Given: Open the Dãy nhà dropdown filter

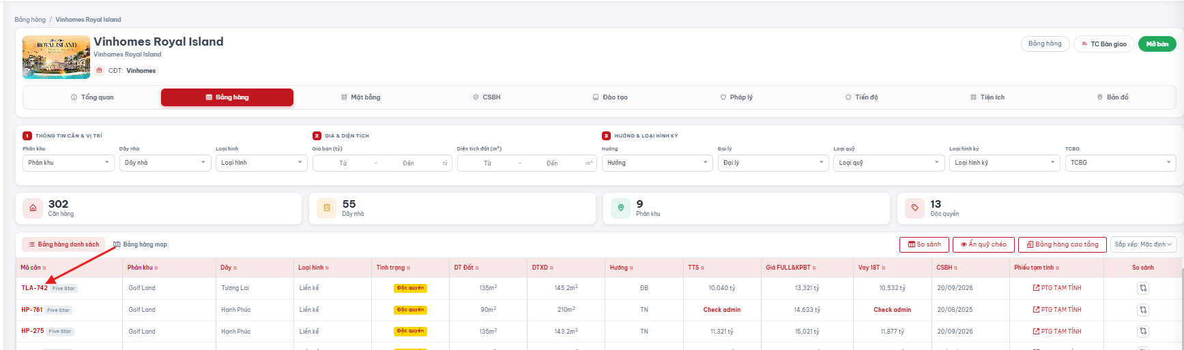Looking at the screenshot, I should [165, 163].
